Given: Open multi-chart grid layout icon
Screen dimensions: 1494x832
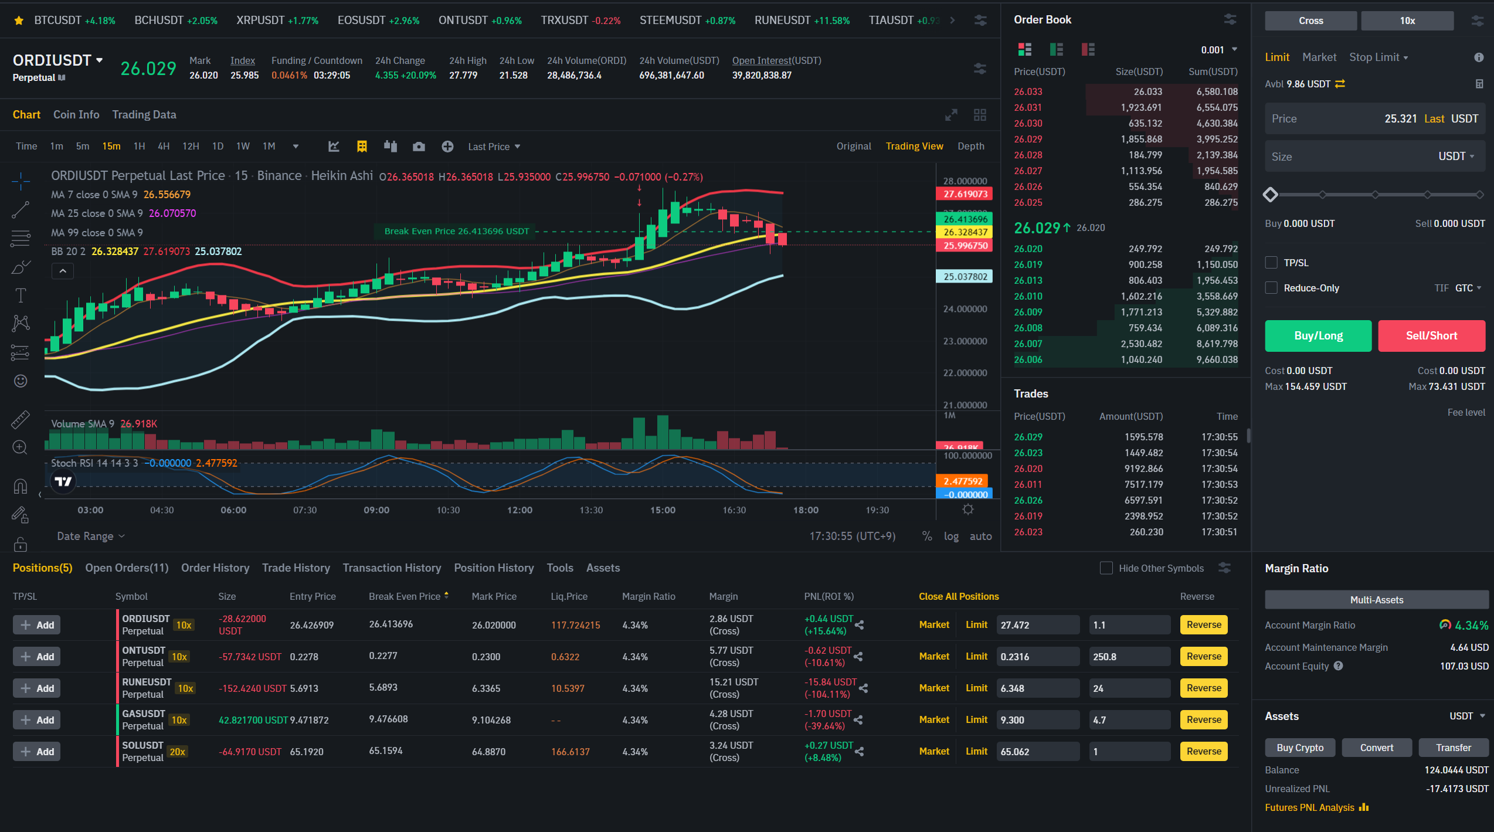Looking at the screenshot, I should (x=980, y=115).
